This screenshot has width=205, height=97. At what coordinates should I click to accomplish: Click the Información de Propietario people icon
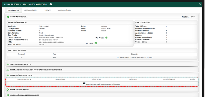point(8,70)
